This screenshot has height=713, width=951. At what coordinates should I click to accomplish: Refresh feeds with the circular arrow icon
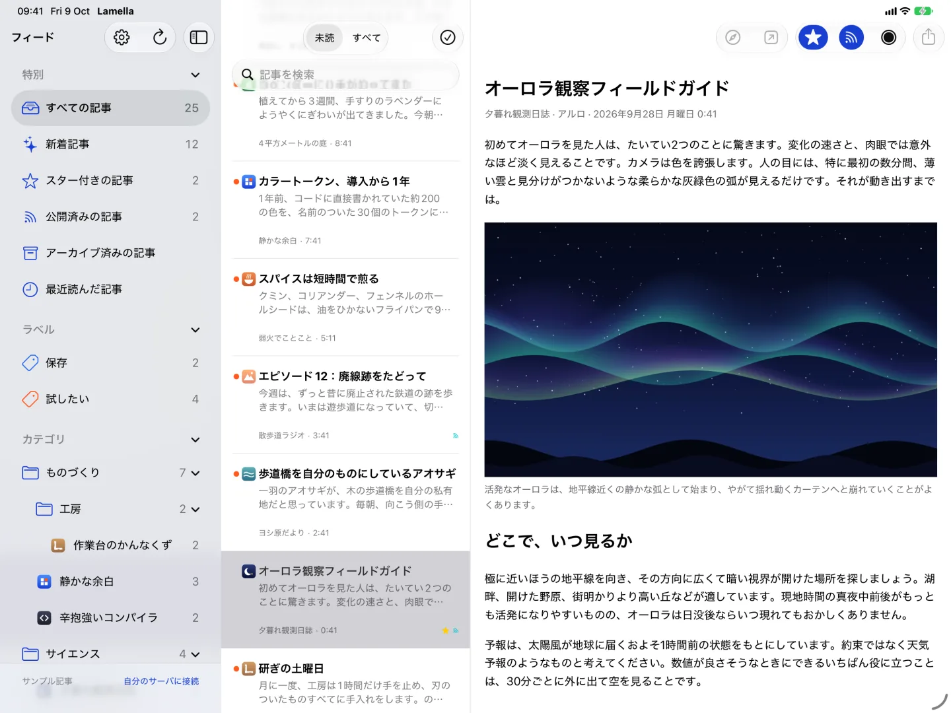160,38
